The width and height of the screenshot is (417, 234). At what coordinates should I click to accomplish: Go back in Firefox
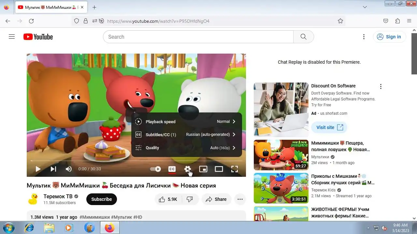8,21
